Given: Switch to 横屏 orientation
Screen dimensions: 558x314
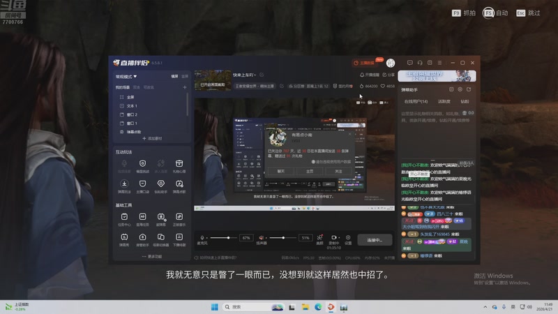Looking at the screenshot, I should coord(174,76).
